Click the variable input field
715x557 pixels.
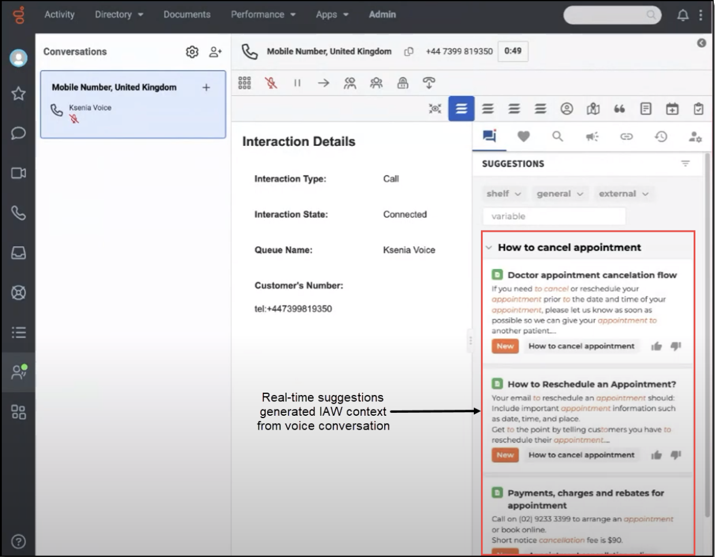coord(554,216)
